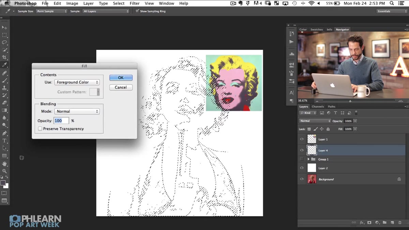This screenshot has height=230, width=409.
Task: Open the Character panel icon
Action: pos(291,93)
